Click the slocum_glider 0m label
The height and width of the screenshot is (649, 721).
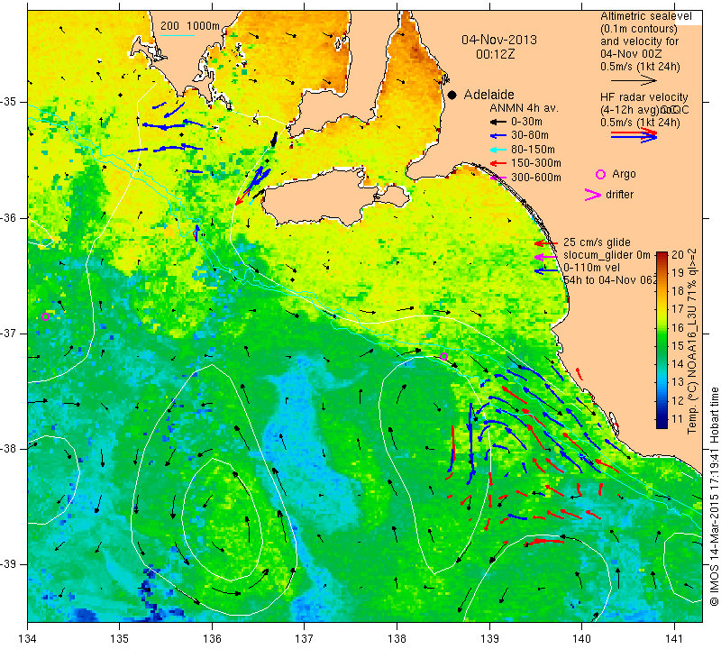607,255
